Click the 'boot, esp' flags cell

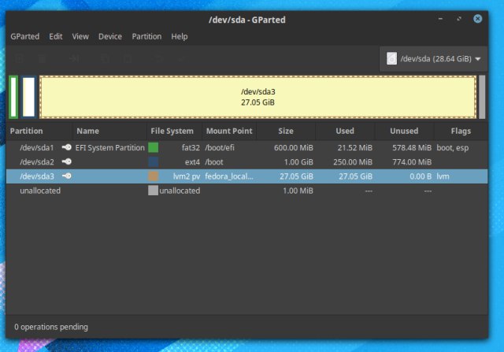pos(453,147)
